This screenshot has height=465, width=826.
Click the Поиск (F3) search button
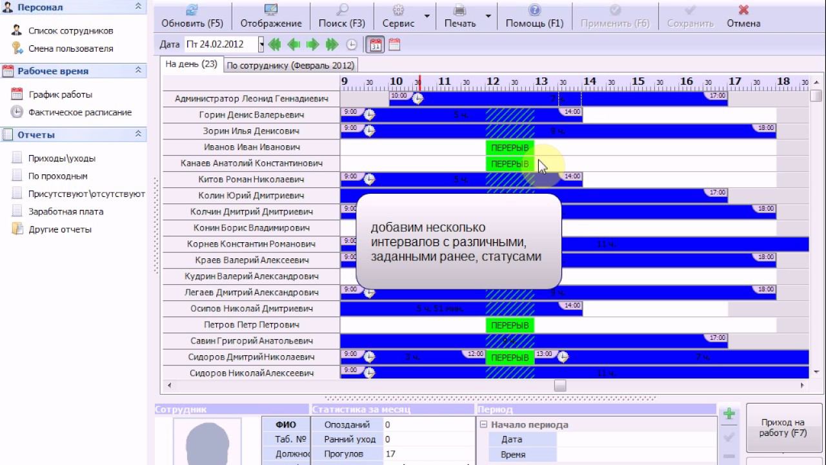341,15
